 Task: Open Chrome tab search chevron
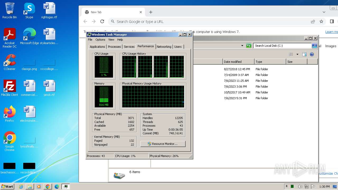324,12
